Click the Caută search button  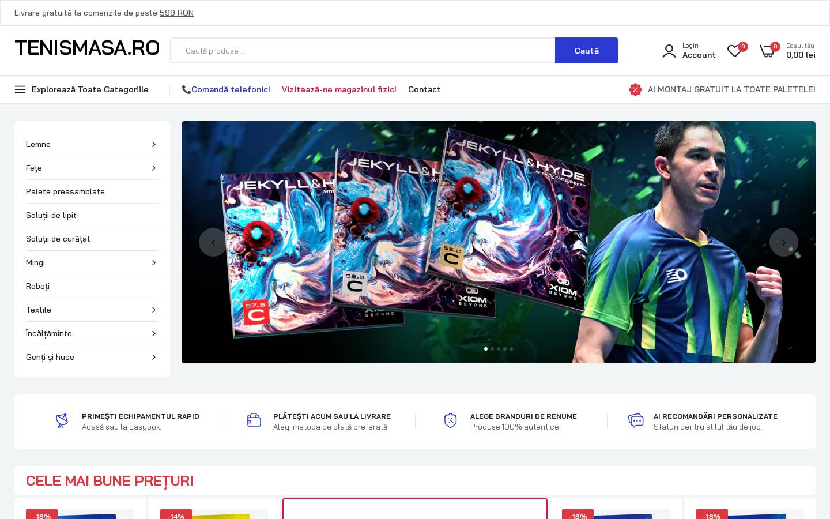tap(587, 51)
